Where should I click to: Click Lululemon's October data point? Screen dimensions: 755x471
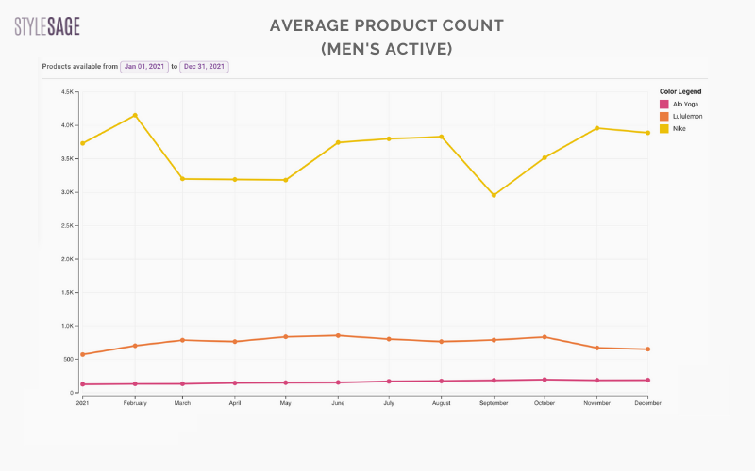[x=545, y=337]
